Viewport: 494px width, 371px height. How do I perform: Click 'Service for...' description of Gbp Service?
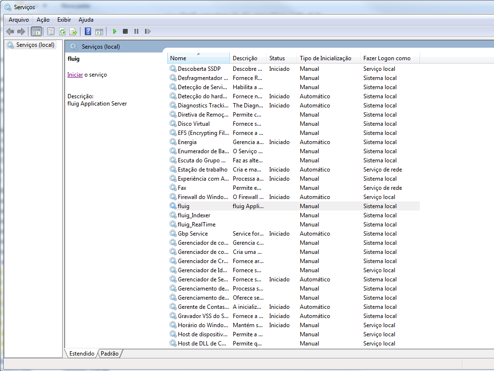[248, 233]
